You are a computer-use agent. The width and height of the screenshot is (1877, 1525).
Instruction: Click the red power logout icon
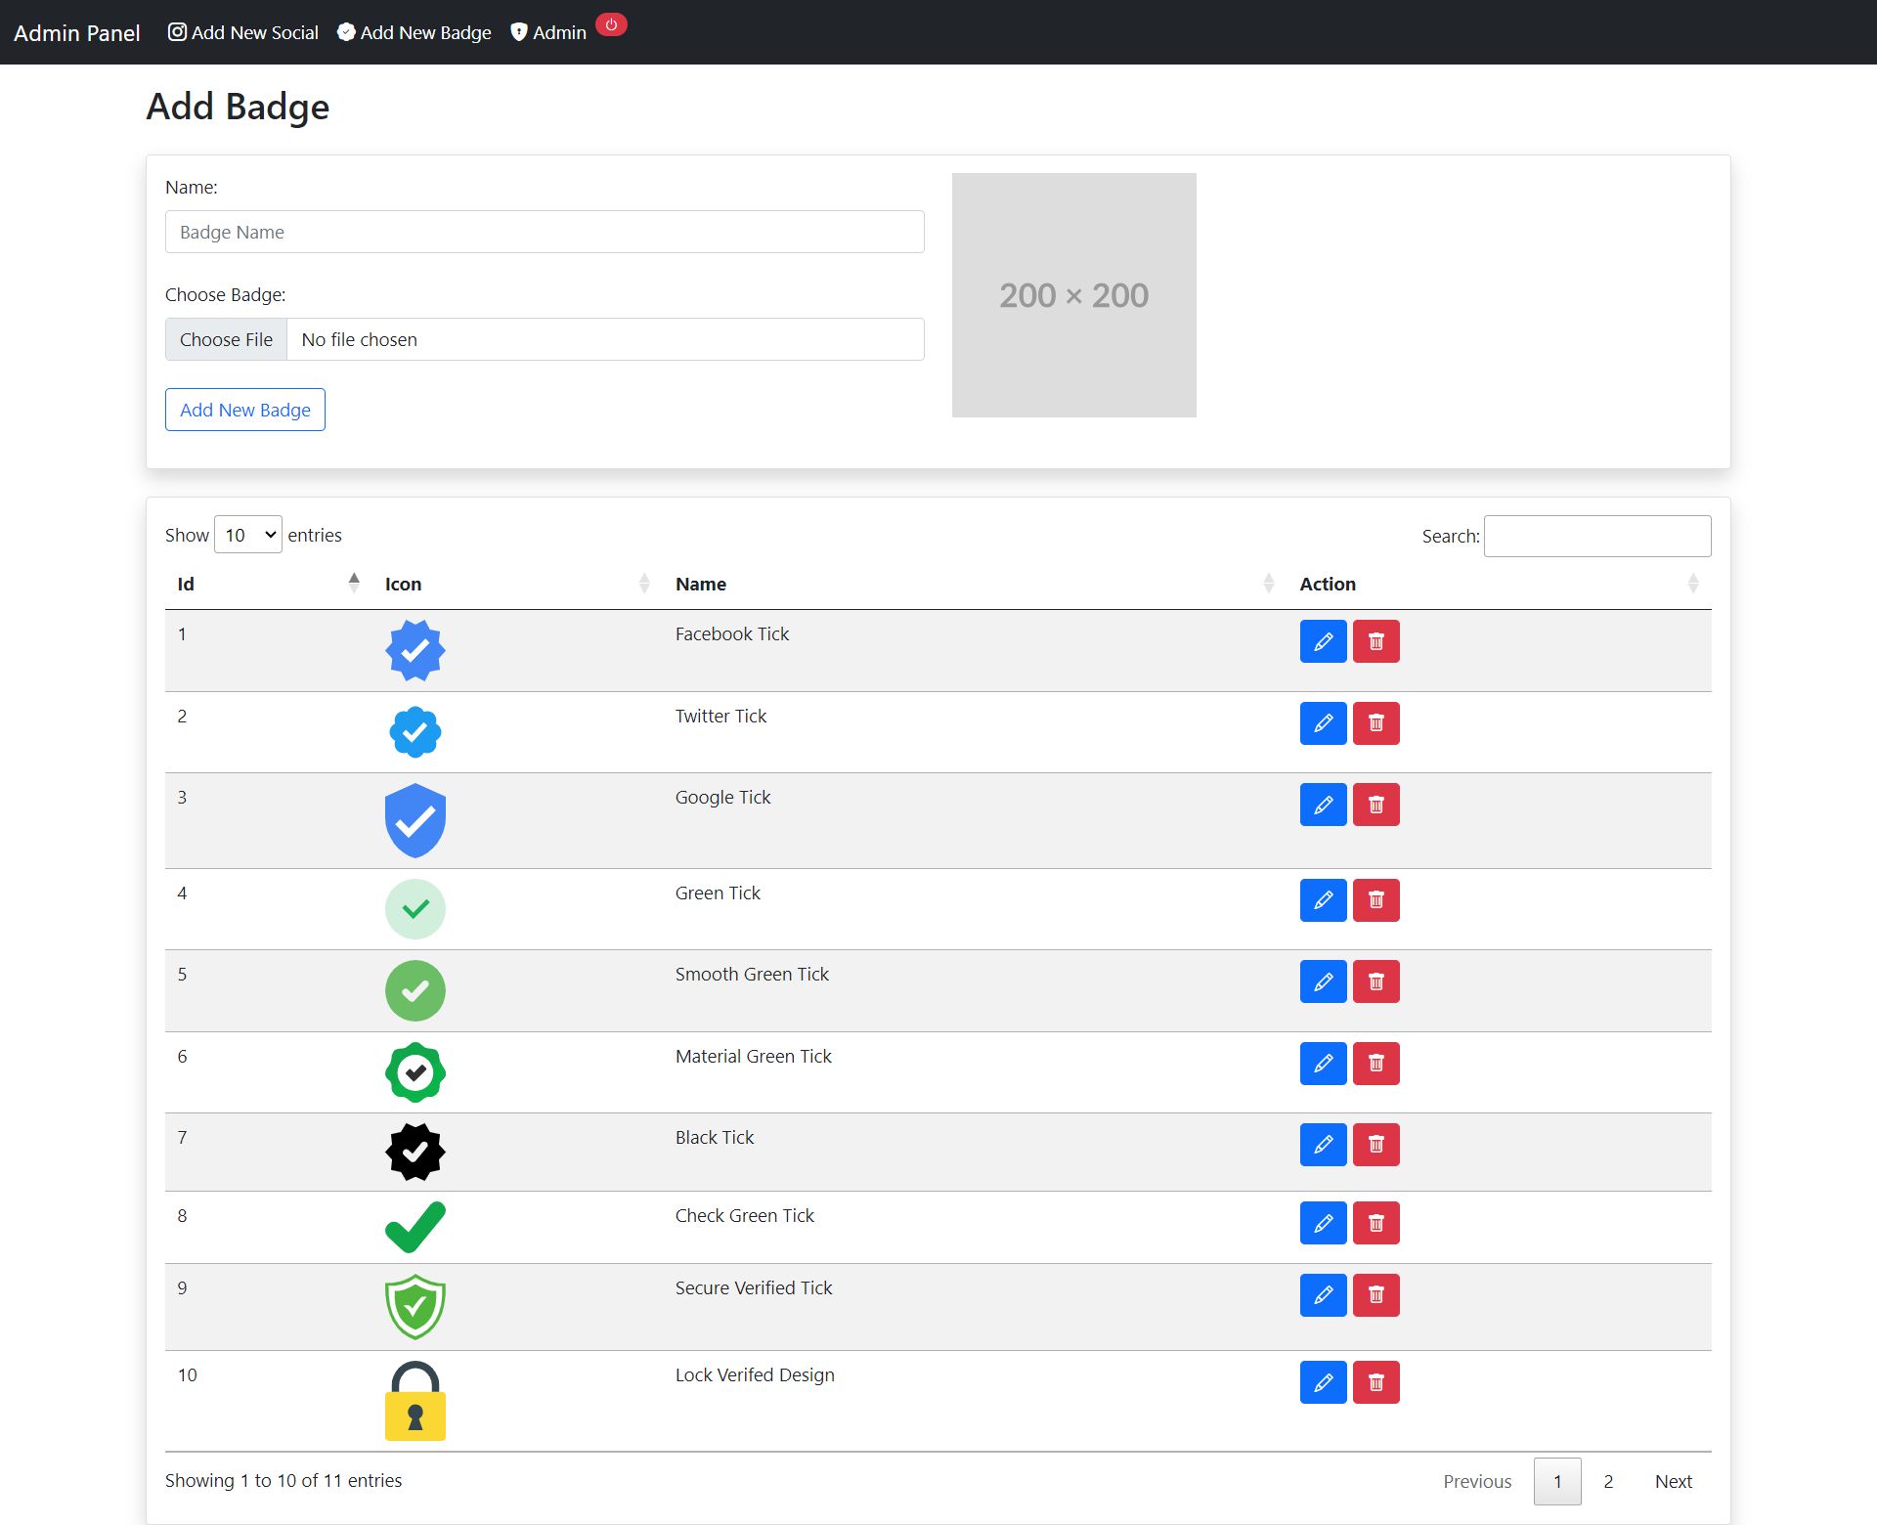[x=611, y=25]
